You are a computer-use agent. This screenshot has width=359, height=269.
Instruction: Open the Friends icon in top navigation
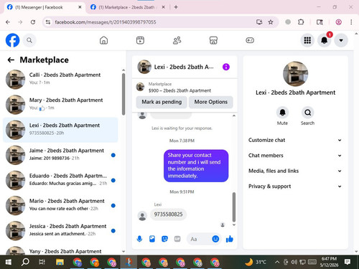[177, 40]
